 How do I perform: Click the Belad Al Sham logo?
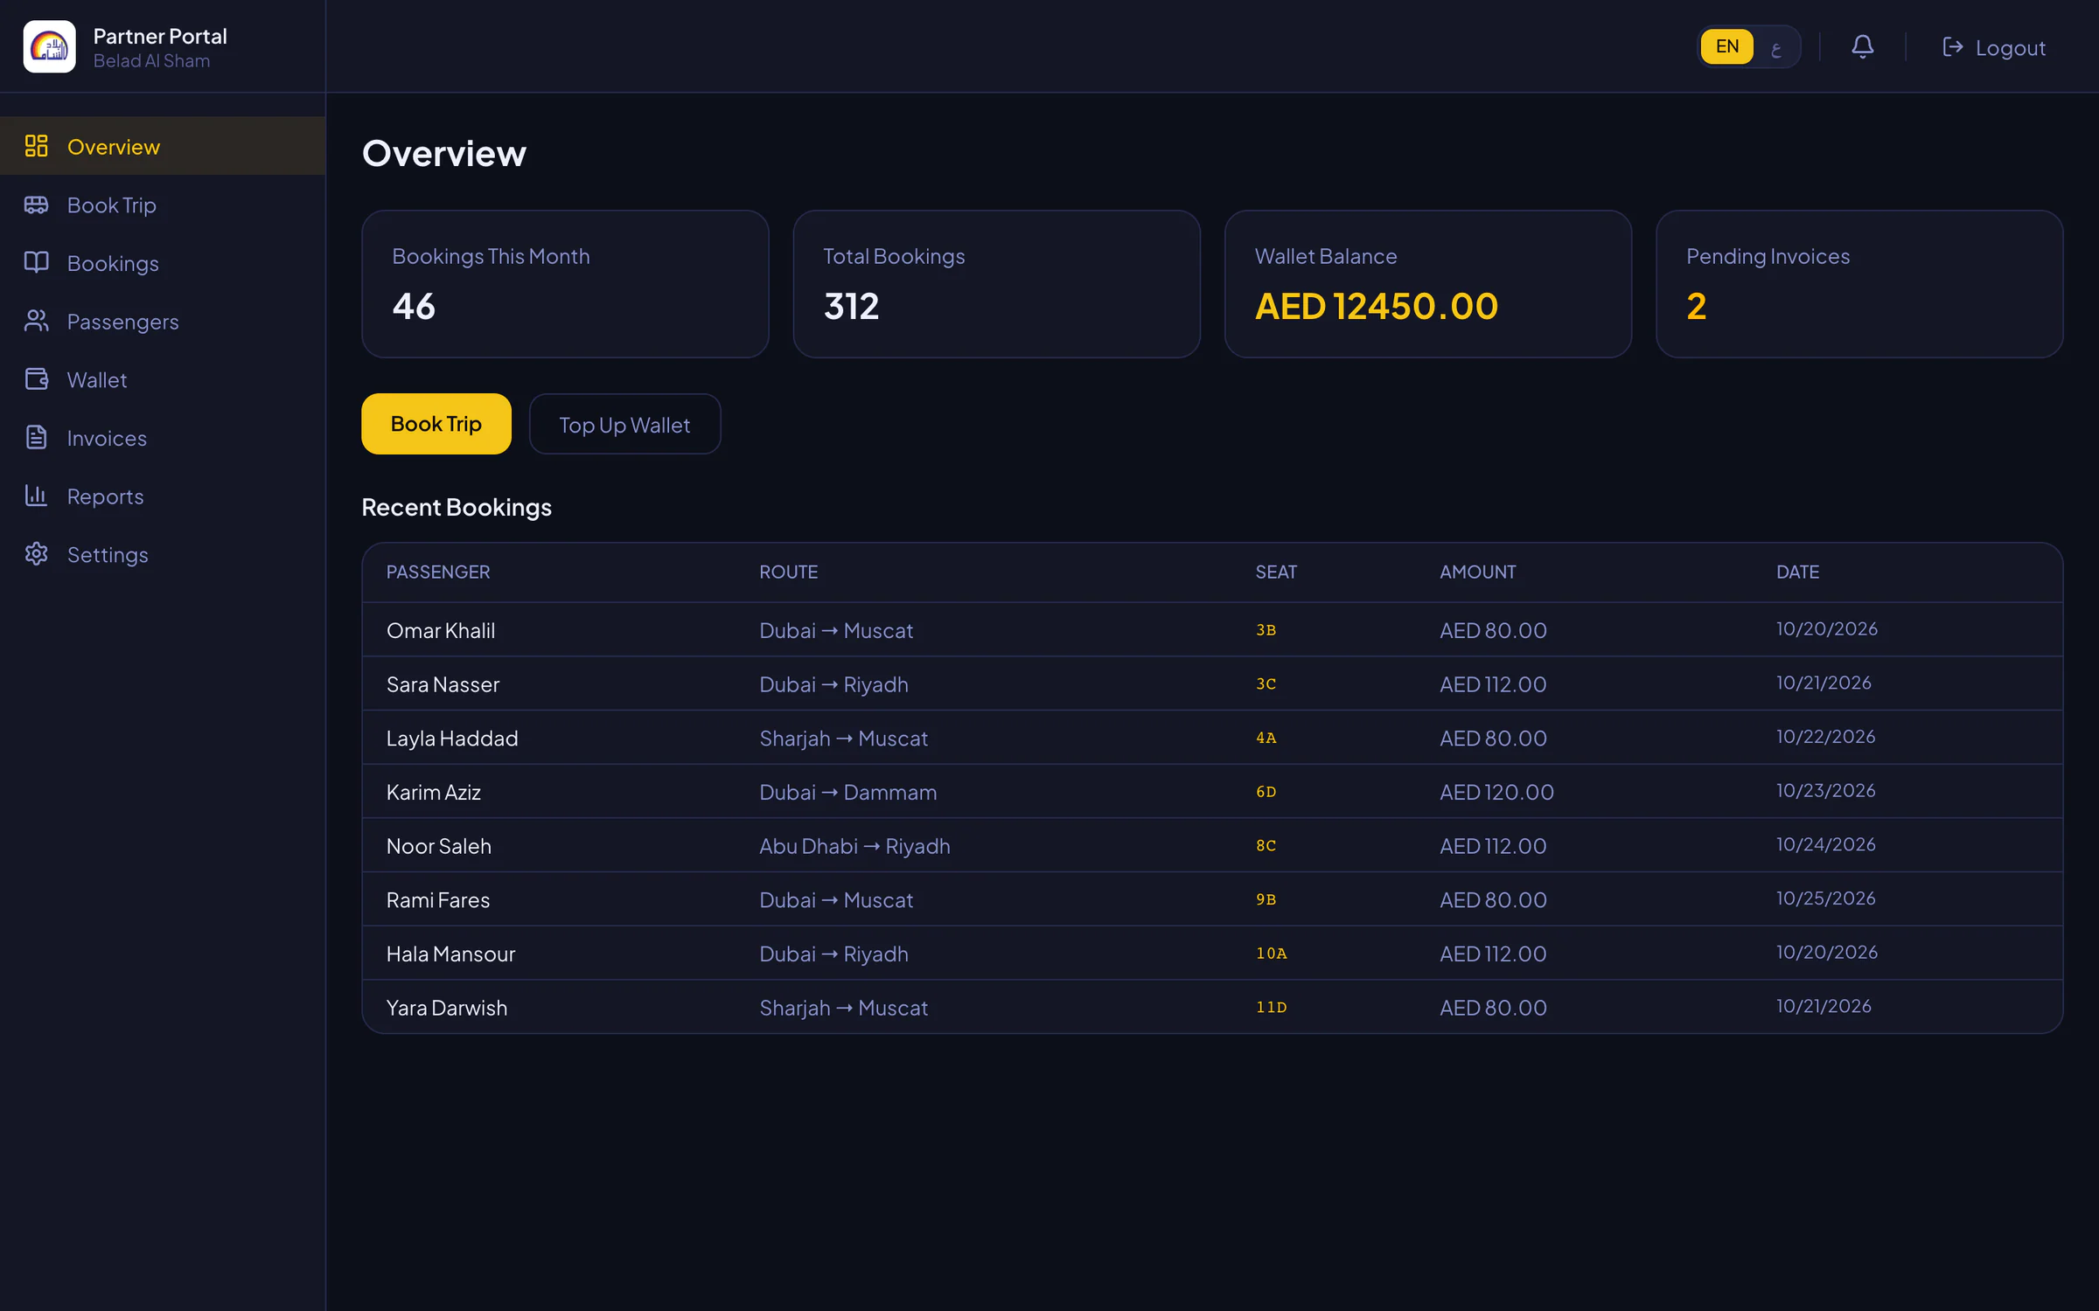50,46
